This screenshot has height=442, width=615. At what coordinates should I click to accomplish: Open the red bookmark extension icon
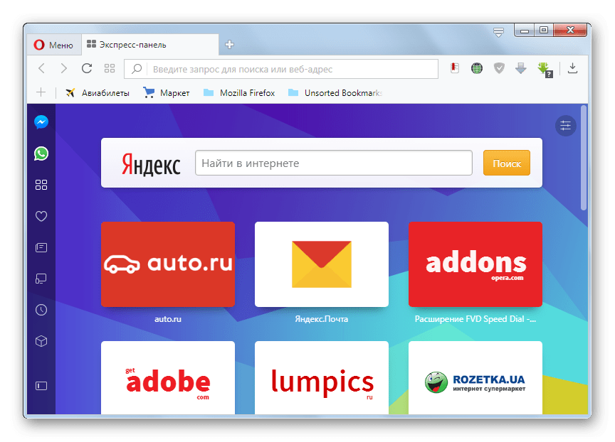(x=455, y=68)
